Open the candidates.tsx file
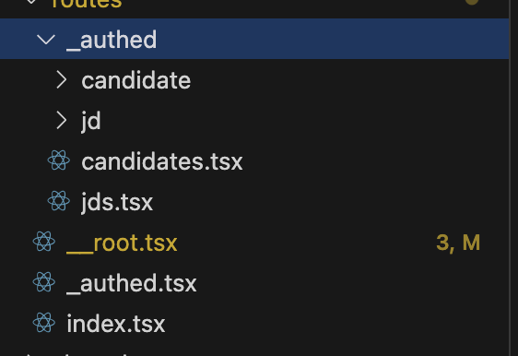Image resolution: width=518 pixels, height=356 pixels. [x=162, y=161]
